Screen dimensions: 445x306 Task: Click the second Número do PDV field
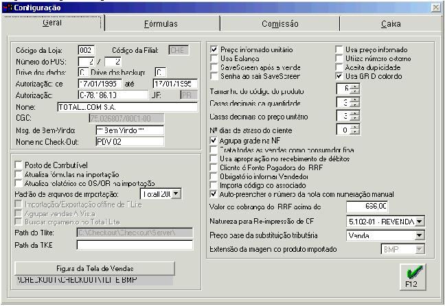pos(113,61)
